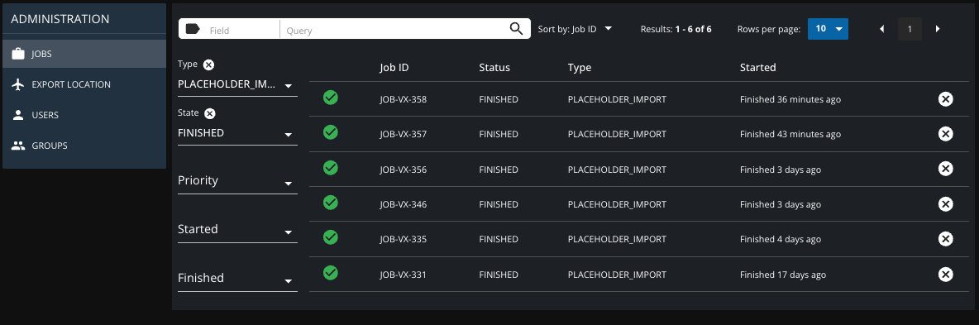The image size is (979, 325).
Task: Click 'Finished 43 minutes ago' text
Action: [x=790, y=134]
